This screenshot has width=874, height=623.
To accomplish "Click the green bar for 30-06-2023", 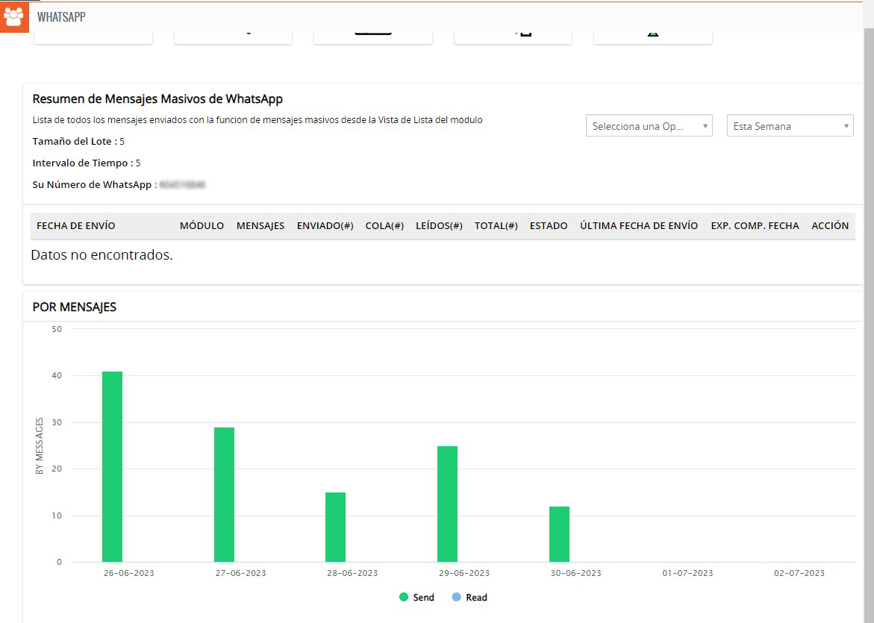I will [559, 534].
